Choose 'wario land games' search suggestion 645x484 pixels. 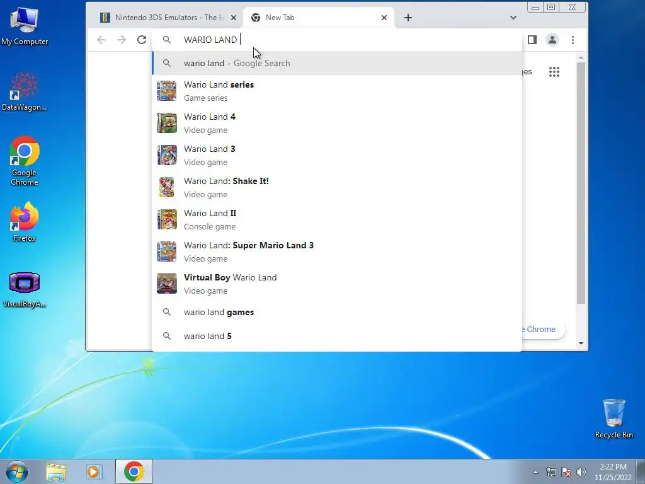337,313
